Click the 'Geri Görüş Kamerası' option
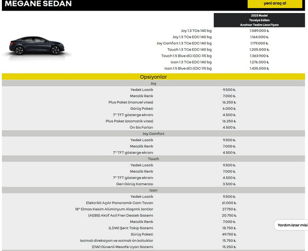 coord(135,184)
